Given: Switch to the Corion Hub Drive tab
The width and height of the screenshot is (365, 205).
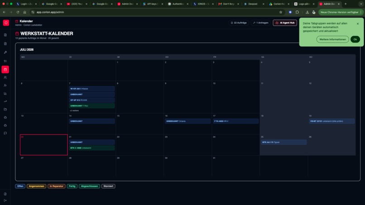Looking at the screenshot, I should tap(278, 4).
